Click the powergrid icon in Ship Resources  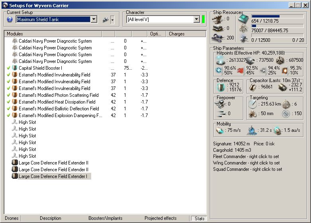243,29
